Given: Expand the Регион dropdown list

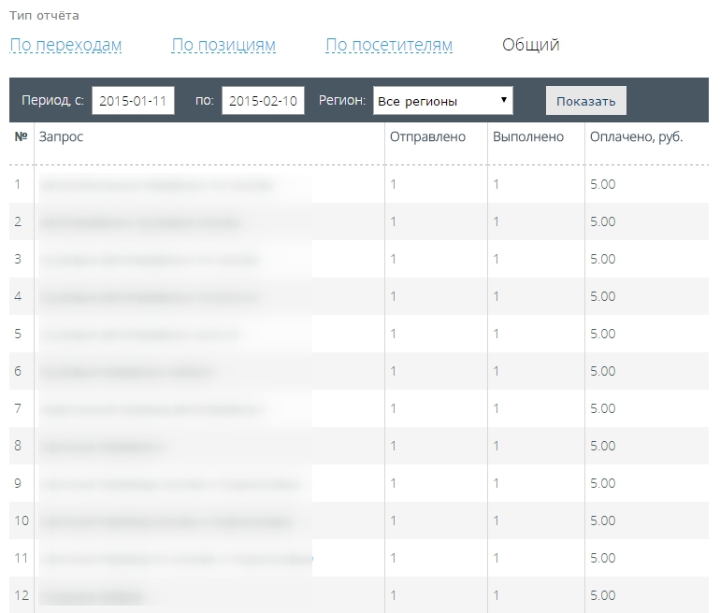Looking at the screenshot, I should (442, 101).
